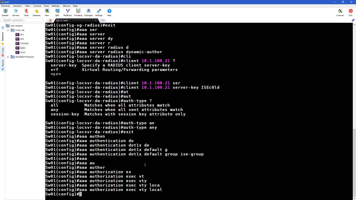This screenshot has height=200, width=356.
Task: Click the Tools toolbar icon
Action: 26,12
